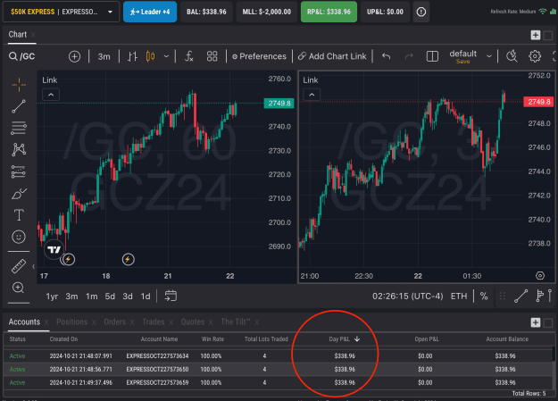This screenshot has height=401, width=558.
Task: Click the Leader +4 button
Action: click(x=150, y=12)
